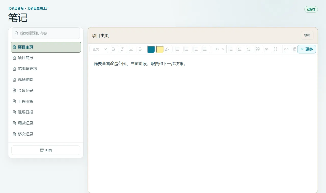Click the 笔记 page heading
Viewport: 326px width, 193px height.
pyautogui.click(x=18, y=18)
